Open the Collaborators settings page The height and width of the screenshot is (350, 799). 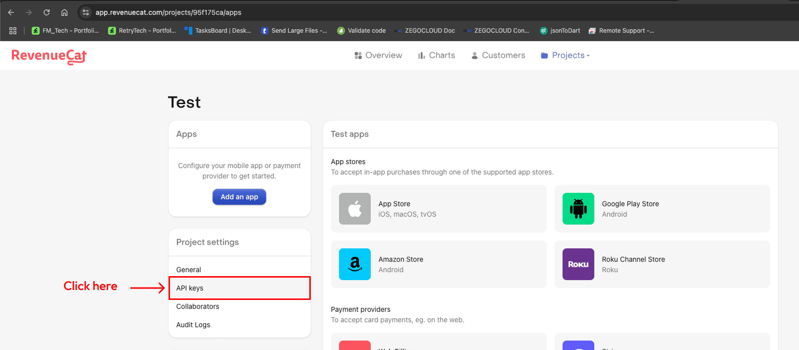[x=198, y=306]
